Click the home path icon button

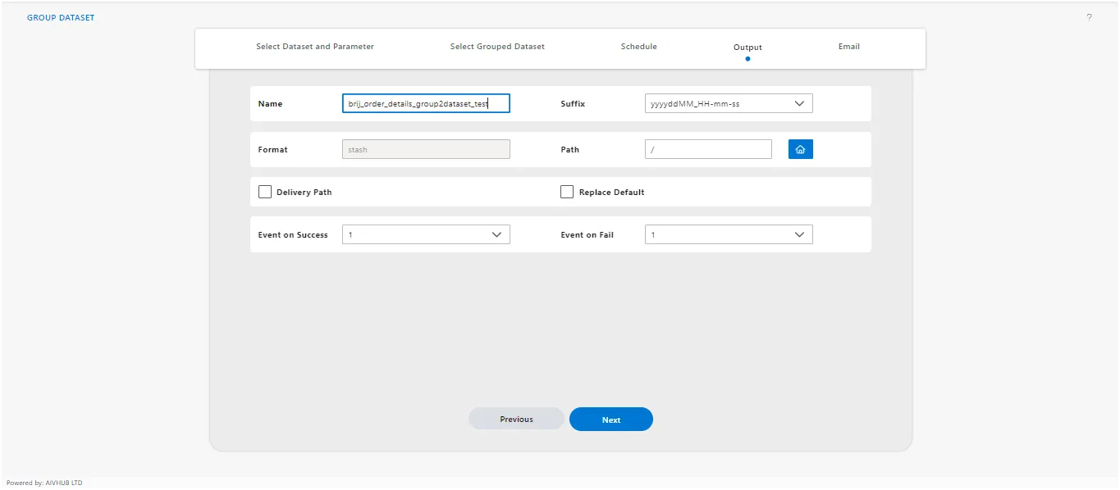coord(800,149)
